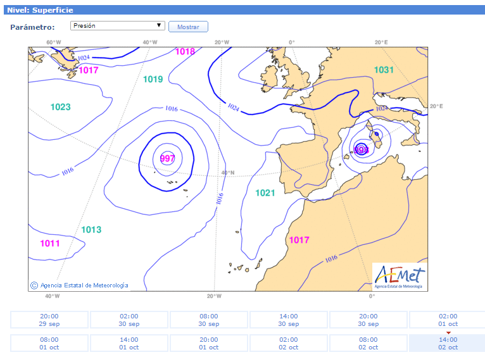Image resolution: width=485 pixels, height=357 pixels.
Task: Select the highlighted 14:00 02 oct step
Action: point(448,343)
